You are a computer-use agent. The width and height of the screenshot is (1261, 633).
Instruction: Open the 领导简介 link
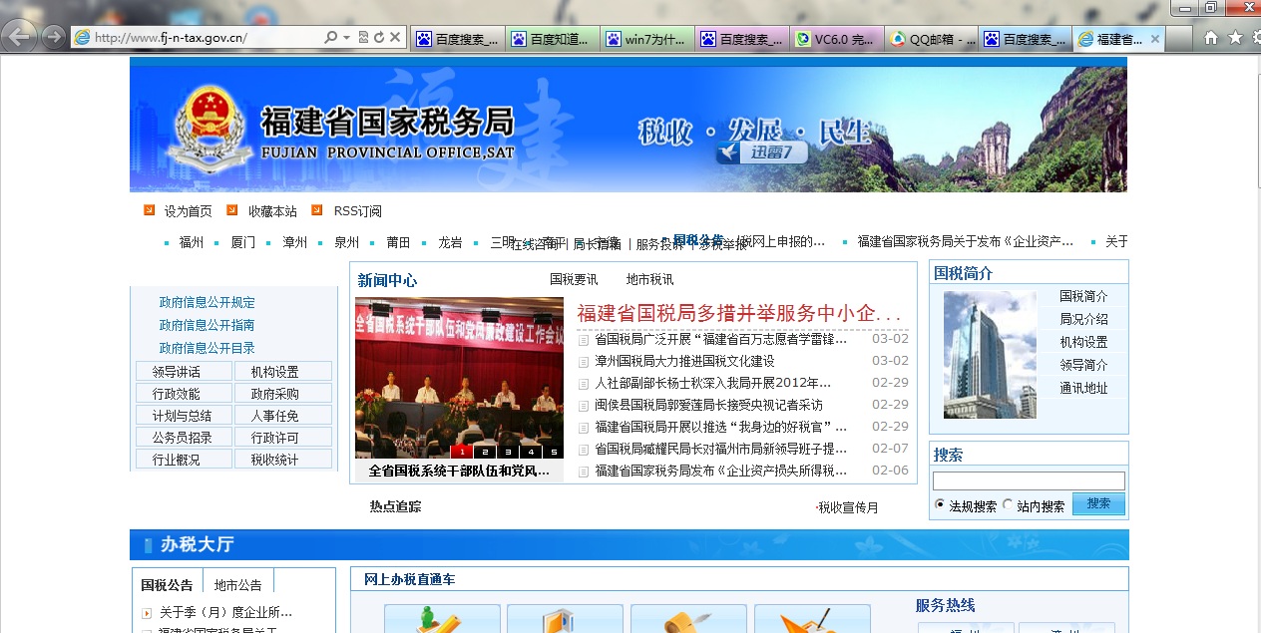click(1083, 365)
